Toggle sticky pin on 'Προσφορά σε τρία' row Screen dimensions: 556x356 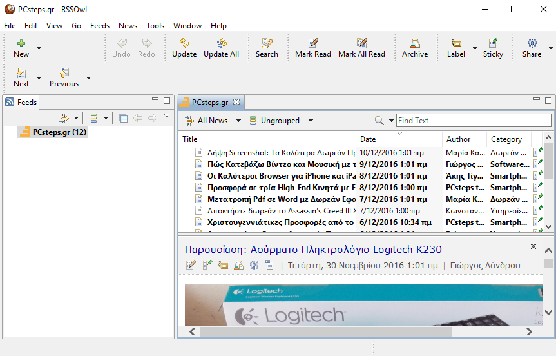click(538, 186)
